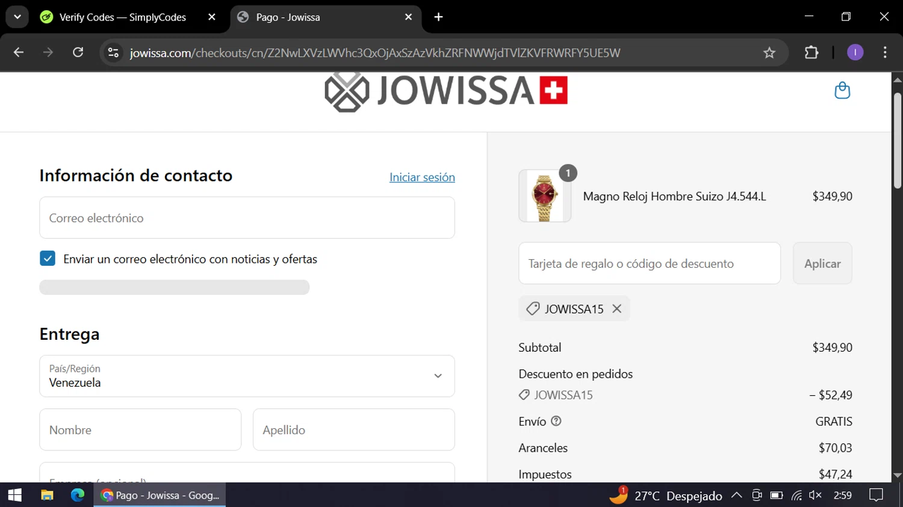
Task: Go back to the previous page
Action: (x=19, y=52)
